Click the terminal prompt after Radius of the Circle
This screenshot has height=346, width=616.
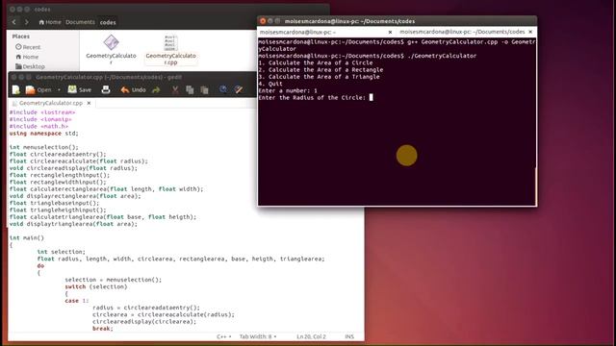[371, 97]
